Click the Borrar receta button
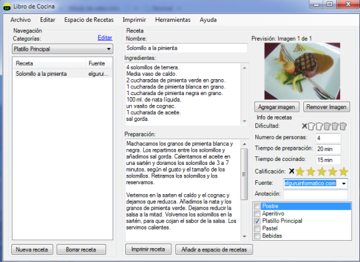The width and height of the screenshot is (360, 262). pos(81,249)
